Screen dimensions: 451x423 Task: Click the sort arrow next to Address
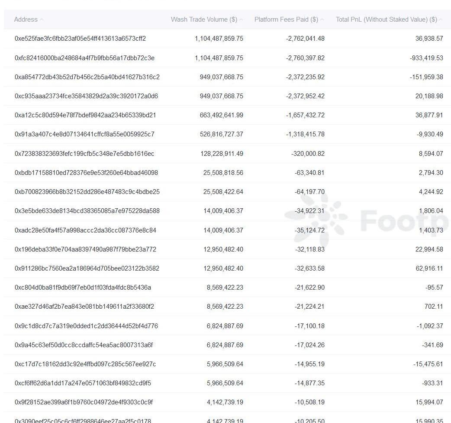(42, 19)
